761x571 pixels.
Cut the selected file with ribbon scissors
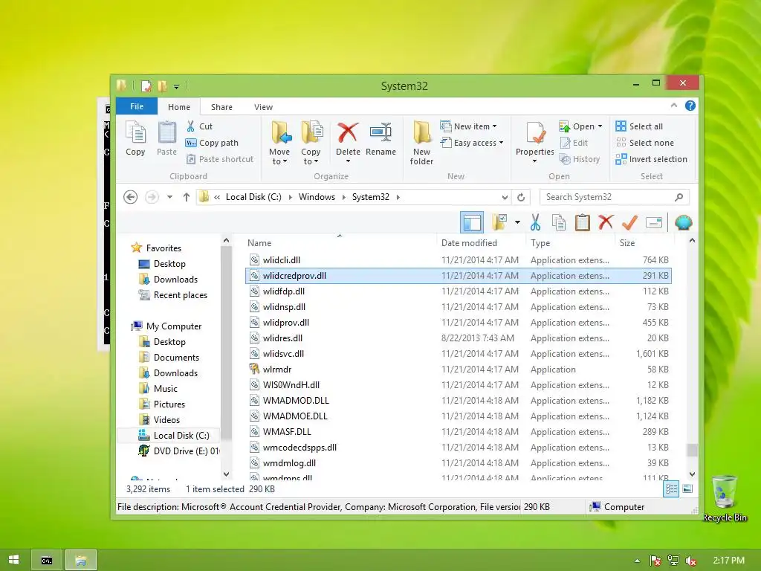click(x=199, y=126)
